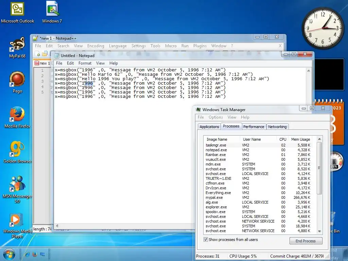Viewport: 348px width, 261px height.
Task: Open the Microsoft Outlook desktop icon
Action: [17, 12]
